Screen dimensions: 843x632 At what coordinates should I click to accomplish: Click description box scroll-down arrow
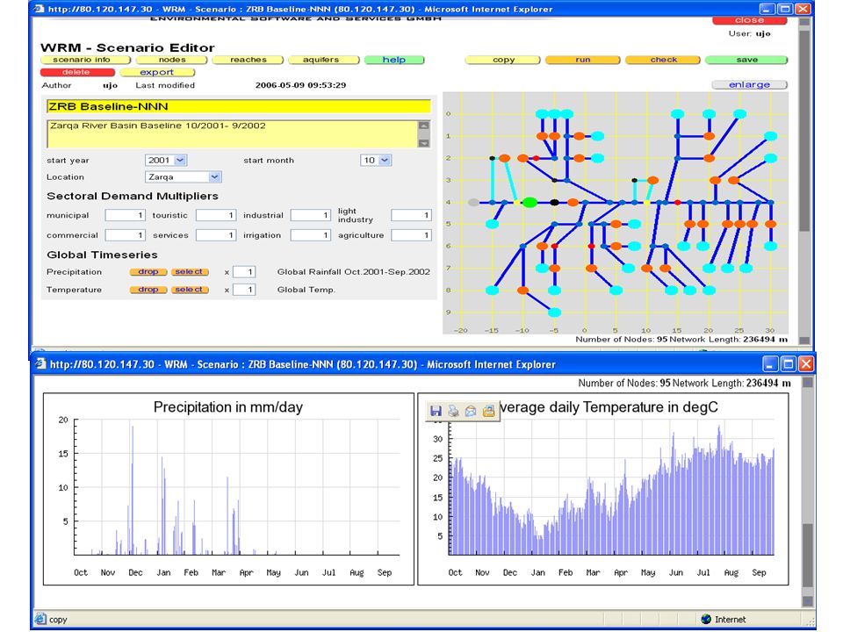coord(423,143)
